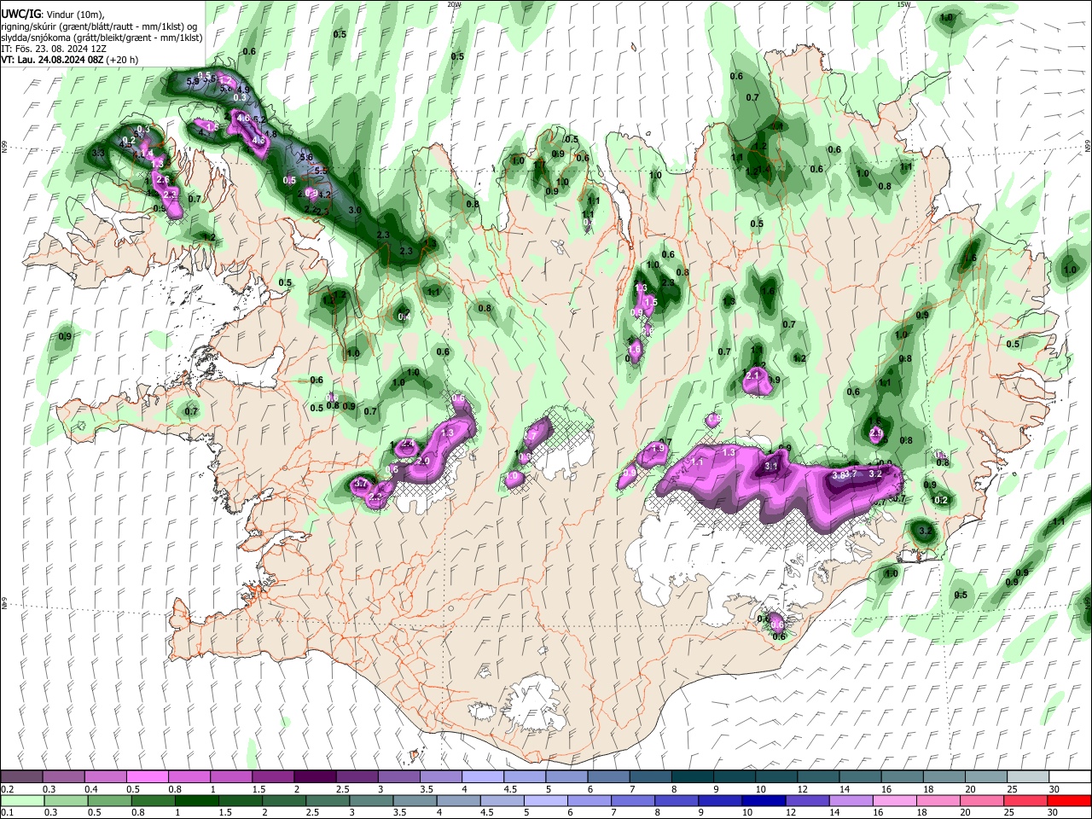
Task: Click the 'slydda/snjókoma (grátt/bleikt/grænt' legend line
Action: pyautogui.click(x=102, y=38)
